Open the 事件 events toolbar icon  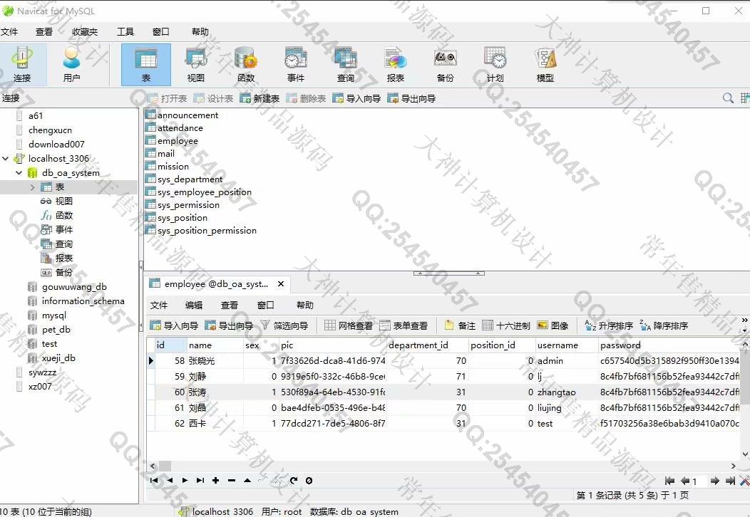pyautogui.click(x=296, y=65)
